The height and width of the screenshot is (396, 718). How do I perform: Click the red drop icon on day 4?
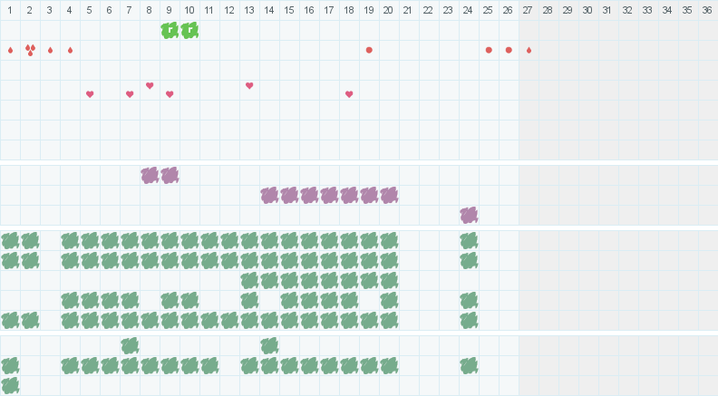70,50
